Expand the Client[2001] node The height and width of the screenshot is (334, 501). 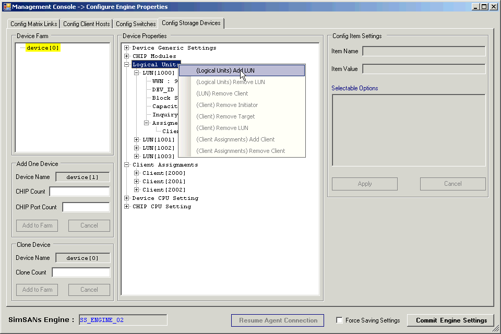click(136, 181)
